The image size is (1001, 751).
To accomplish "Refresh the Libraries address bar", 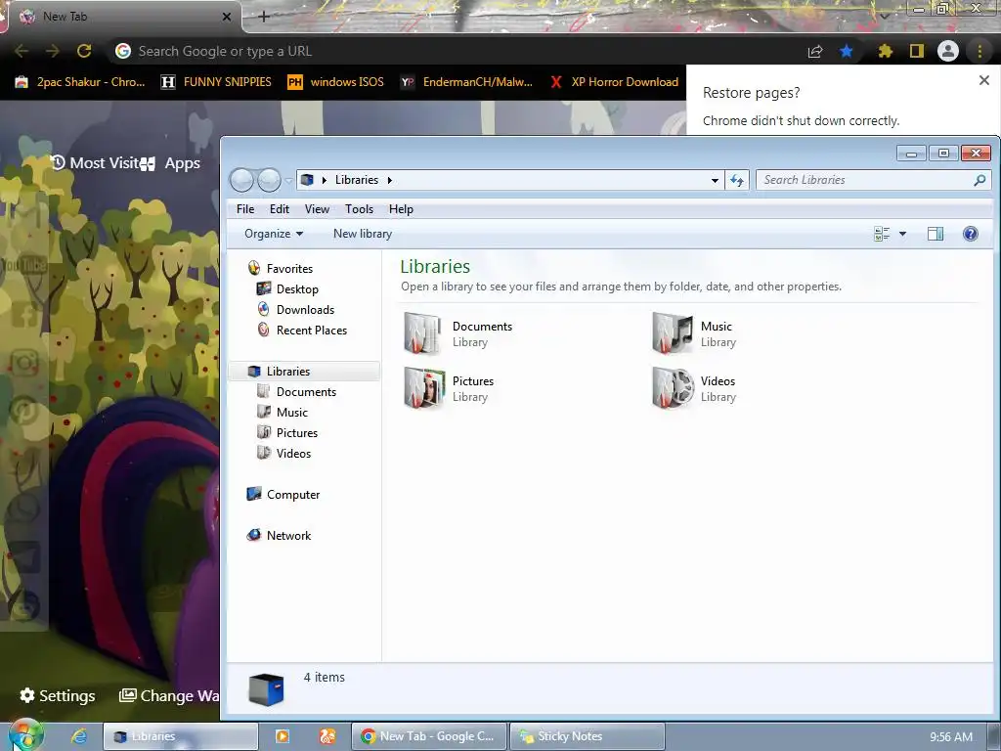I will point(737,180).
